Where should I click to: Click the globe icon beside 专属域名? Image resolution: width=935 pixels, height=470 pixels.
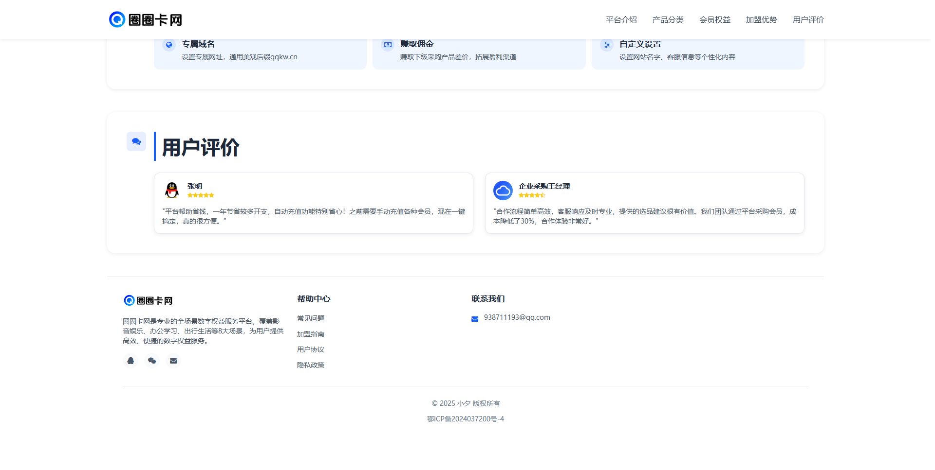(168, 45)
